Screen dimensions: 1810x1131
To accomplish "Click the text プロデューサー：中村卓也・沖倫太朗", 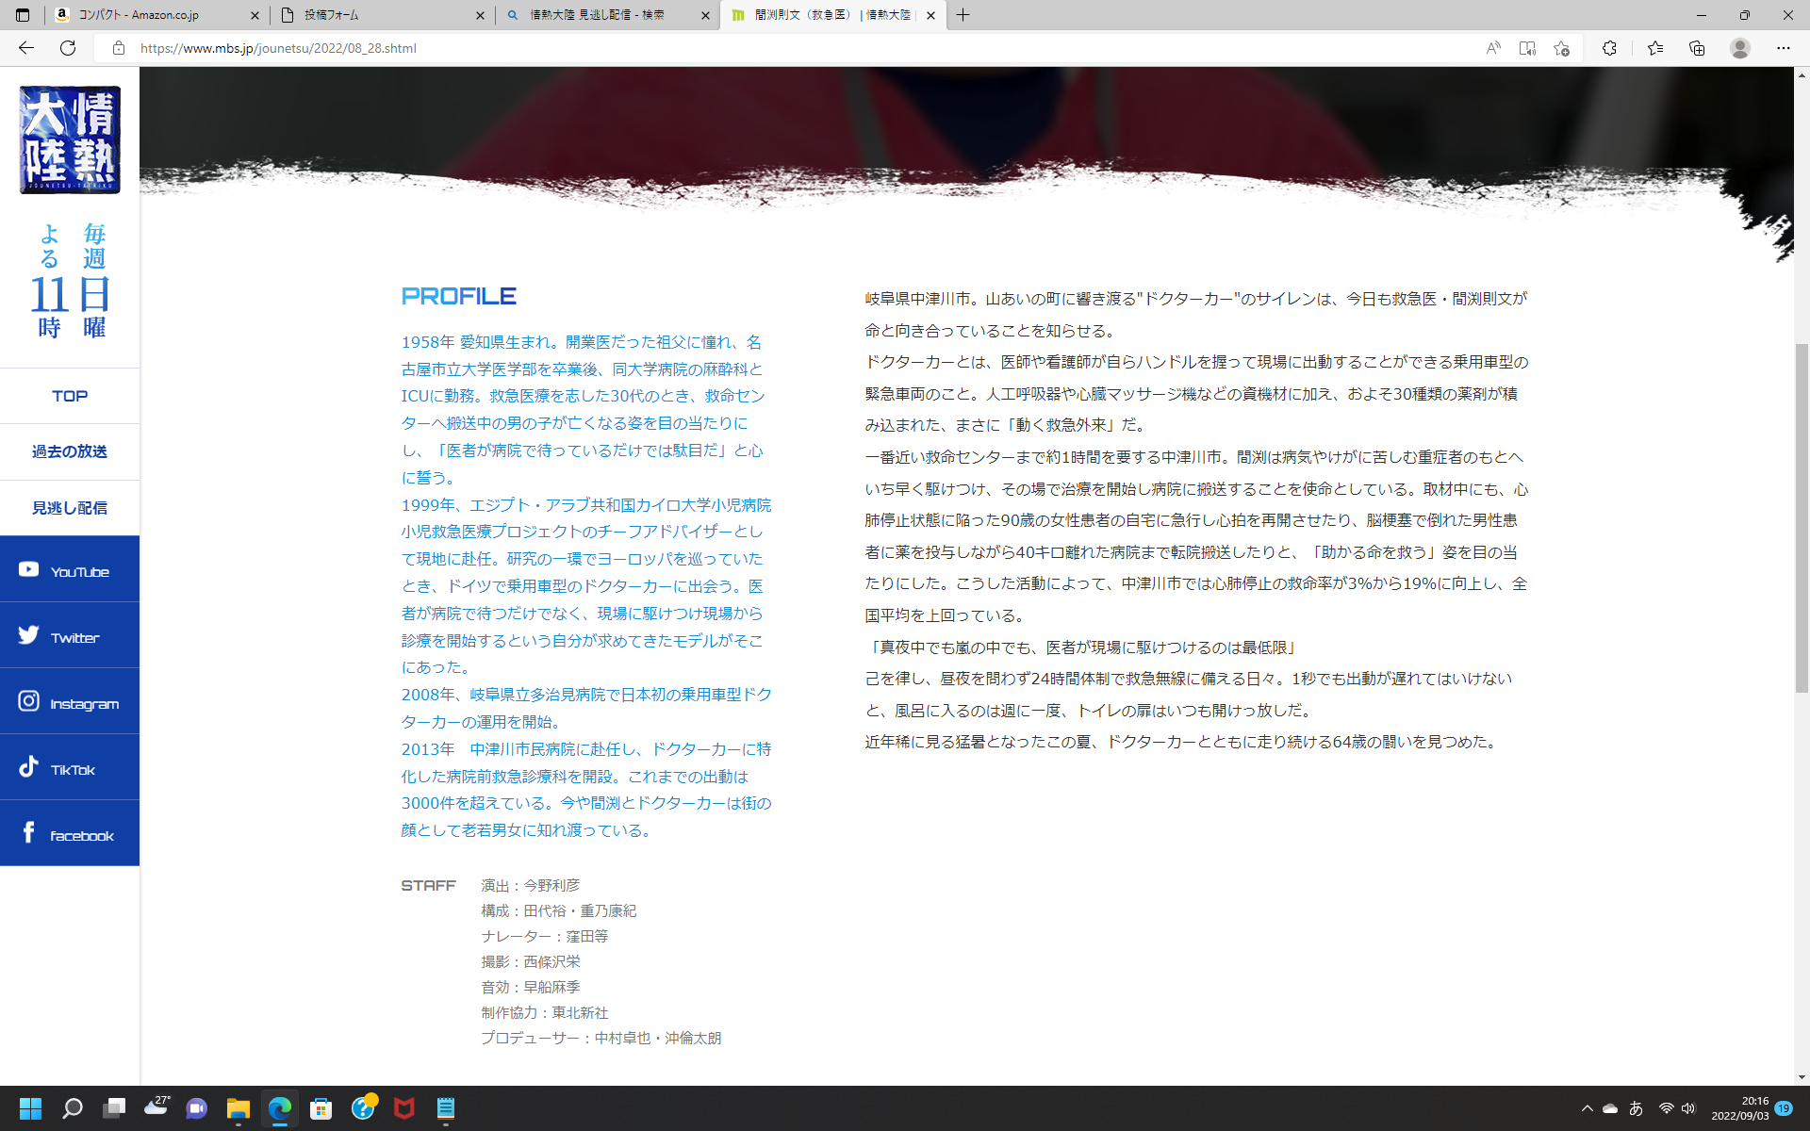I will click(x=601, y=1039).
